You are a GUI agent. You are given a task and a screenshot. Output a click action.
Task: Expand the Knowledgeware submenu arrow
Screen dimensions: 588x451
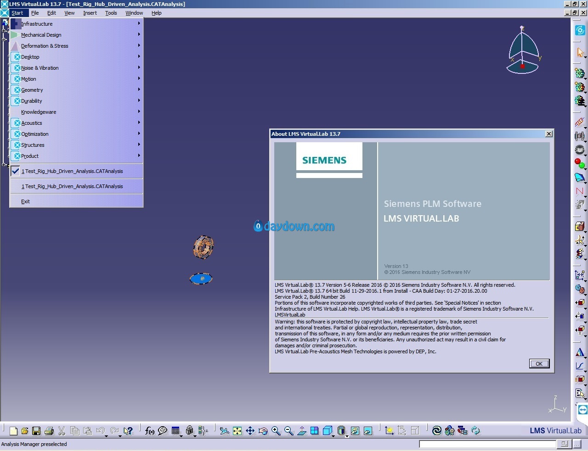pos(139,111)
